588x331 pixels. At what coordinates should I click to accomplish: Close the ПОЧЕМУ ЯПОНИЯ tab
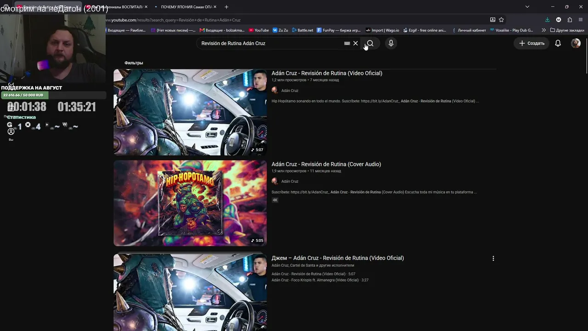tap(215, 7)
